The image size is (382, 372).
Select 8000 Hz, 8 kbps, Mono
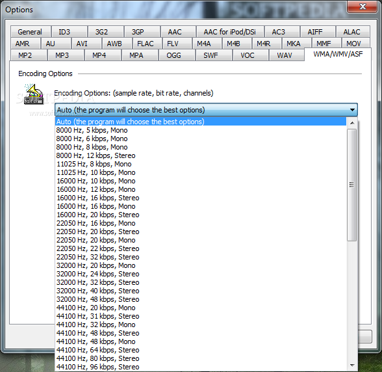[x=201, y=147]
